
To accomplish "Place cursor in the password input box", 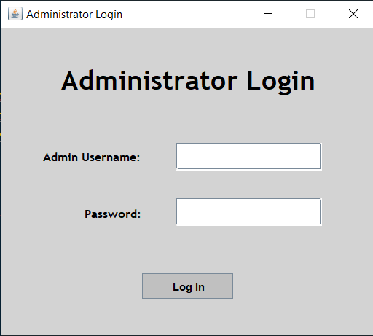I will point(248,211).
